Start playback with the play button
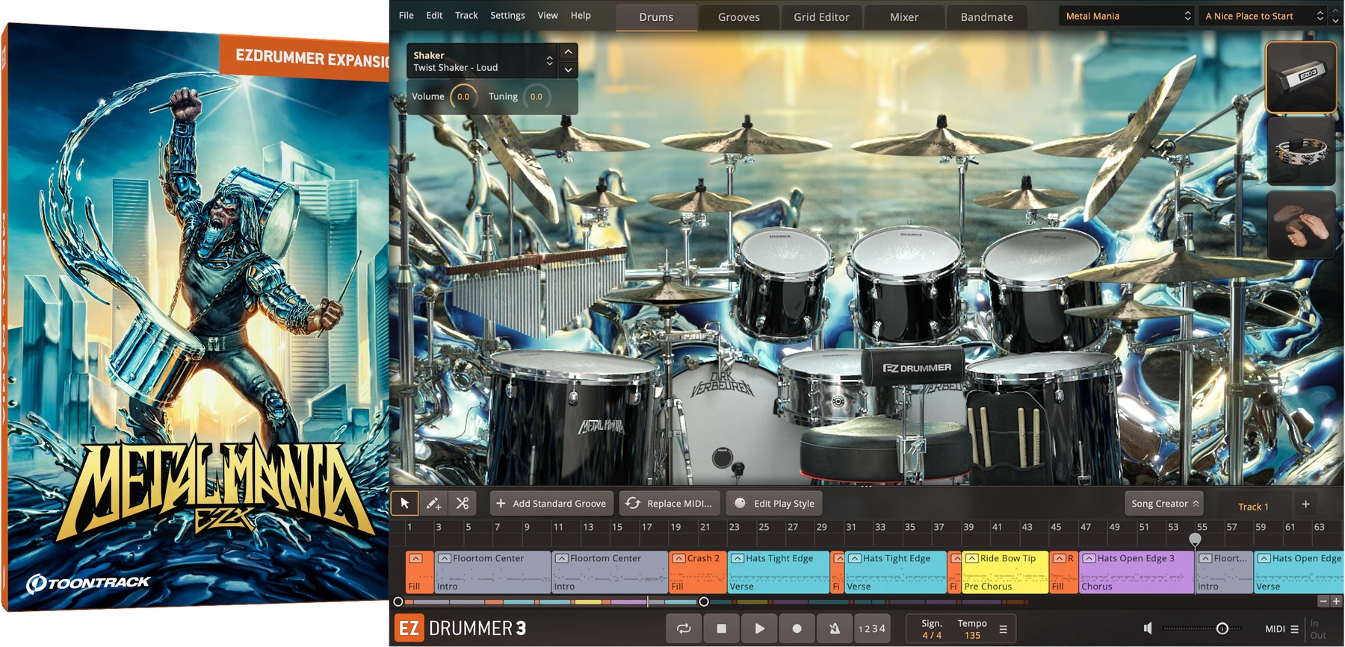This screenshot has width=1345, height=647. (x=759, y=628)
